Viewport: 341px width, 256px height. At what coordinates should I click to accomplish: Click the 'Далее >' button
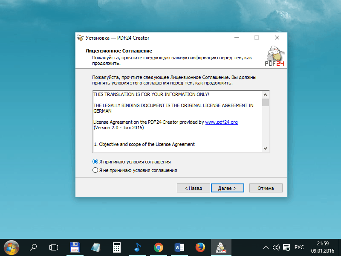(228, 188)
